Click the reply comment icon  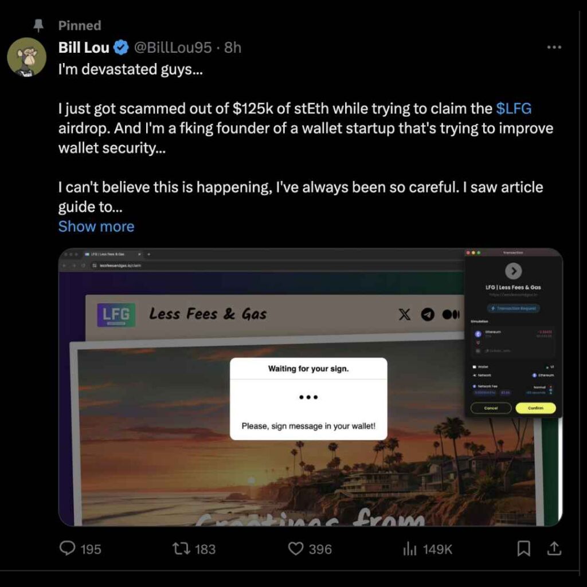(68, 549)
